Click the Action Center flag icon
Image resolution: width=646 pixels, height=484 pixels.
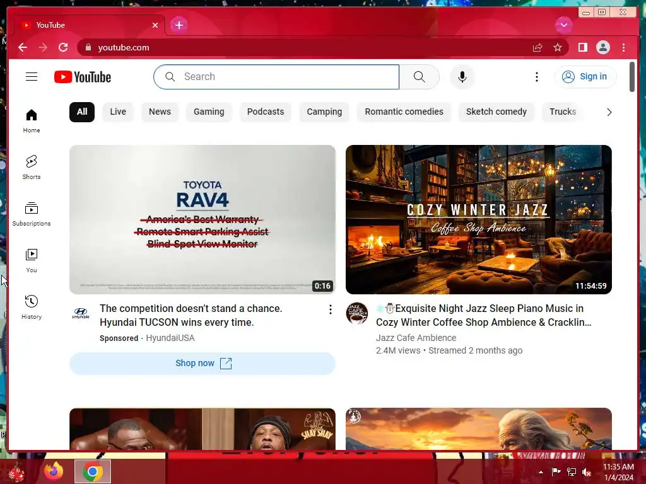(x=556, y=472)
